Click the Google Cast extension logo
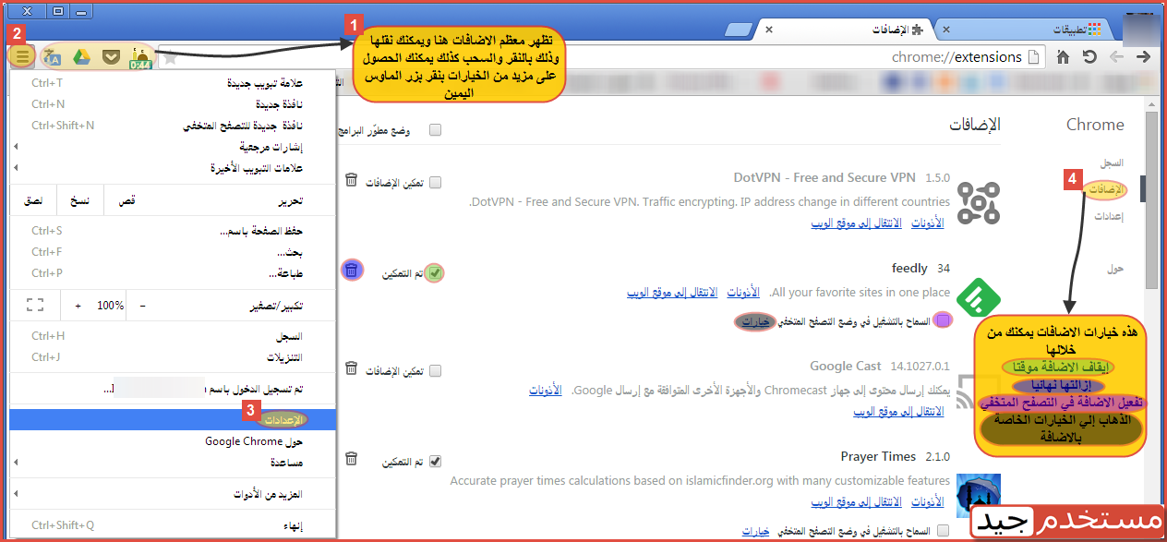The width and height of the screenshot is (1167, 542). (979, 391)
